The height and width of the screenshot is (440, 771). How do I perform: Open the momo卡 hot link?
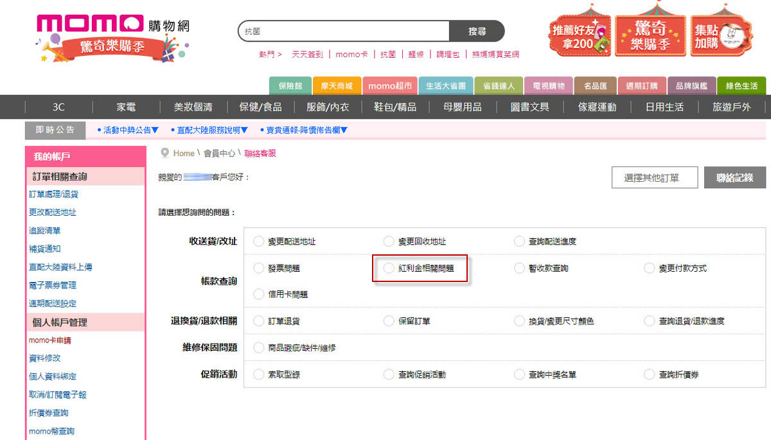352,55
